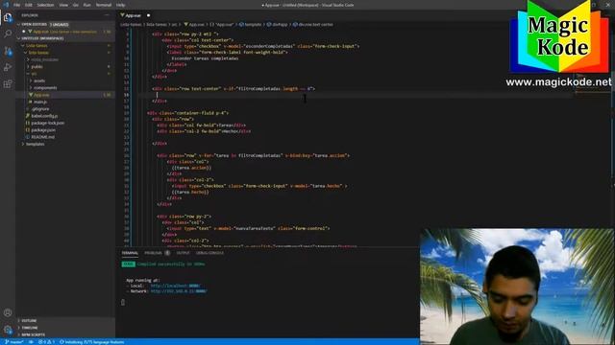This screenshot has height=345, width=615.
Task: Open the Run and Debug view
Action: (8, 67)
